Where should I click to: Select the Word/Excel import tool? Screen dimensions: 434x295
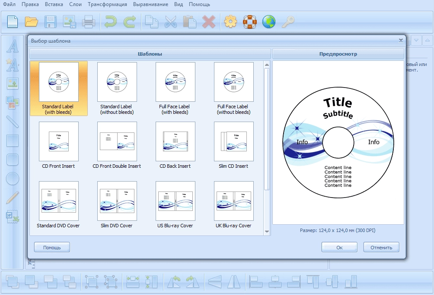click(x=13, y=217)
